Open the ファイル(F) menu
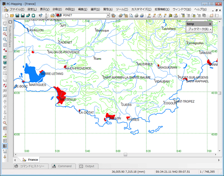The image size is (224, 176). 17,9
